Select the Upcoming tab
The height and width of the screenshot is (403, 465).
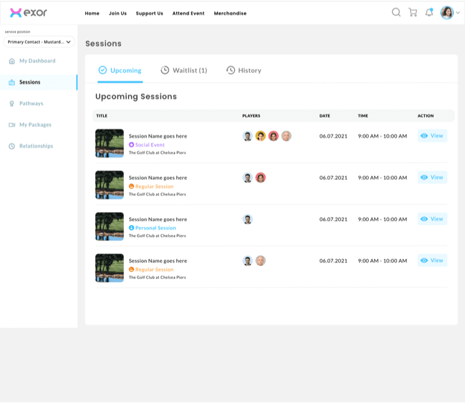120,70
